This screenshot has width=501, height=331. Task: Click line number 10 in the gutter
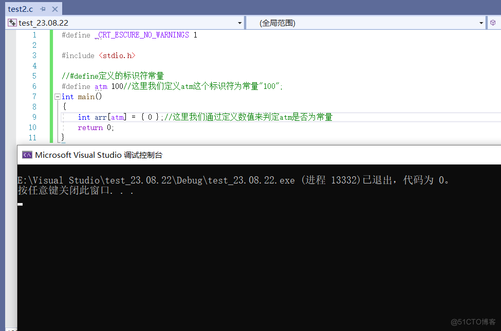[32, 127]
